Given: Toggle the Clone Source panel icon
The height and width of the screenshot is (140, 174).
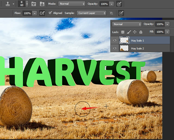Looking at the screenshot, I should click(x=42, y=4).
